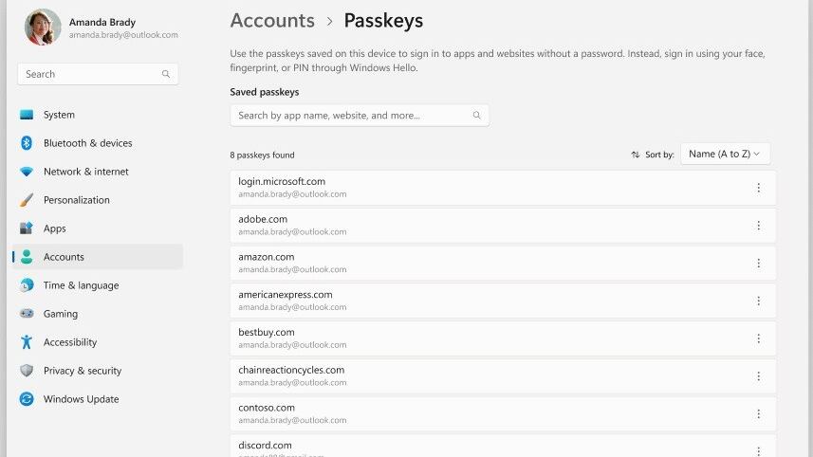Click the Personalization paintbrush icon
The height and width of the screenshot is (457, 813).
(x=27, y=200)
